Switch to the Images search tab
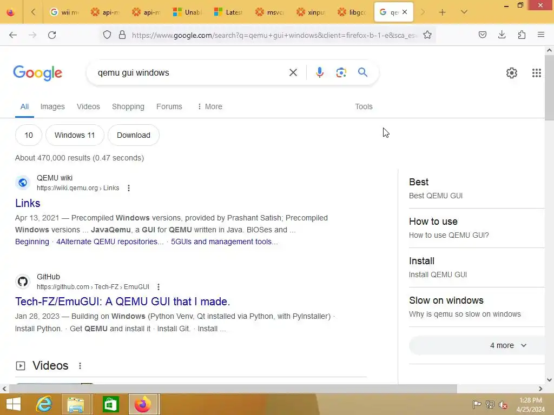The width and height of the screenshot is (554, 415). tap(52, 106)
